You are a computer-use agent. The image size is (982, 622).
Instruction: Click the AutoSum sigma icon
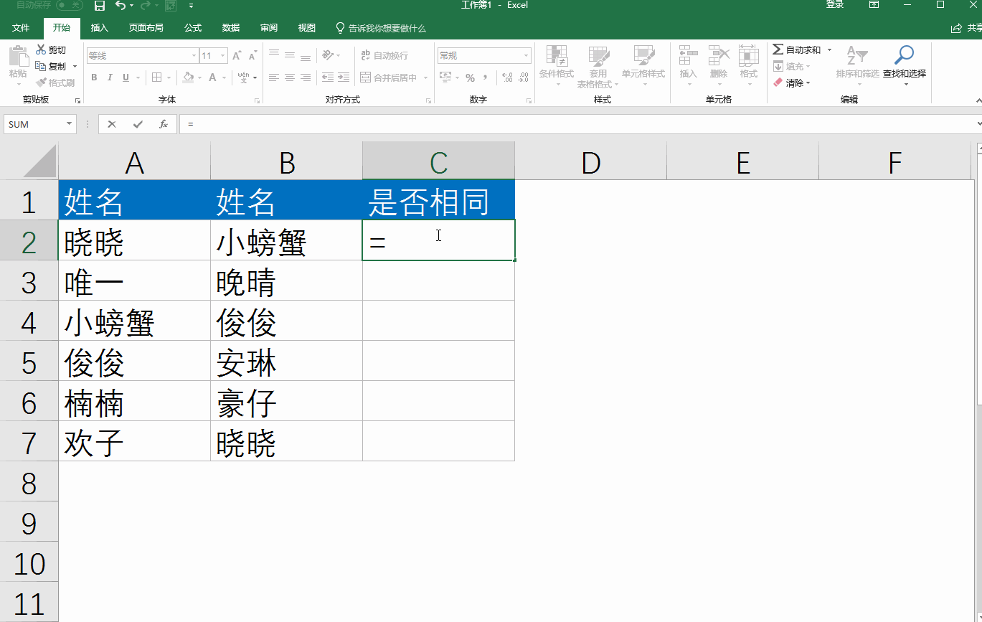click(x=778, y=50)
